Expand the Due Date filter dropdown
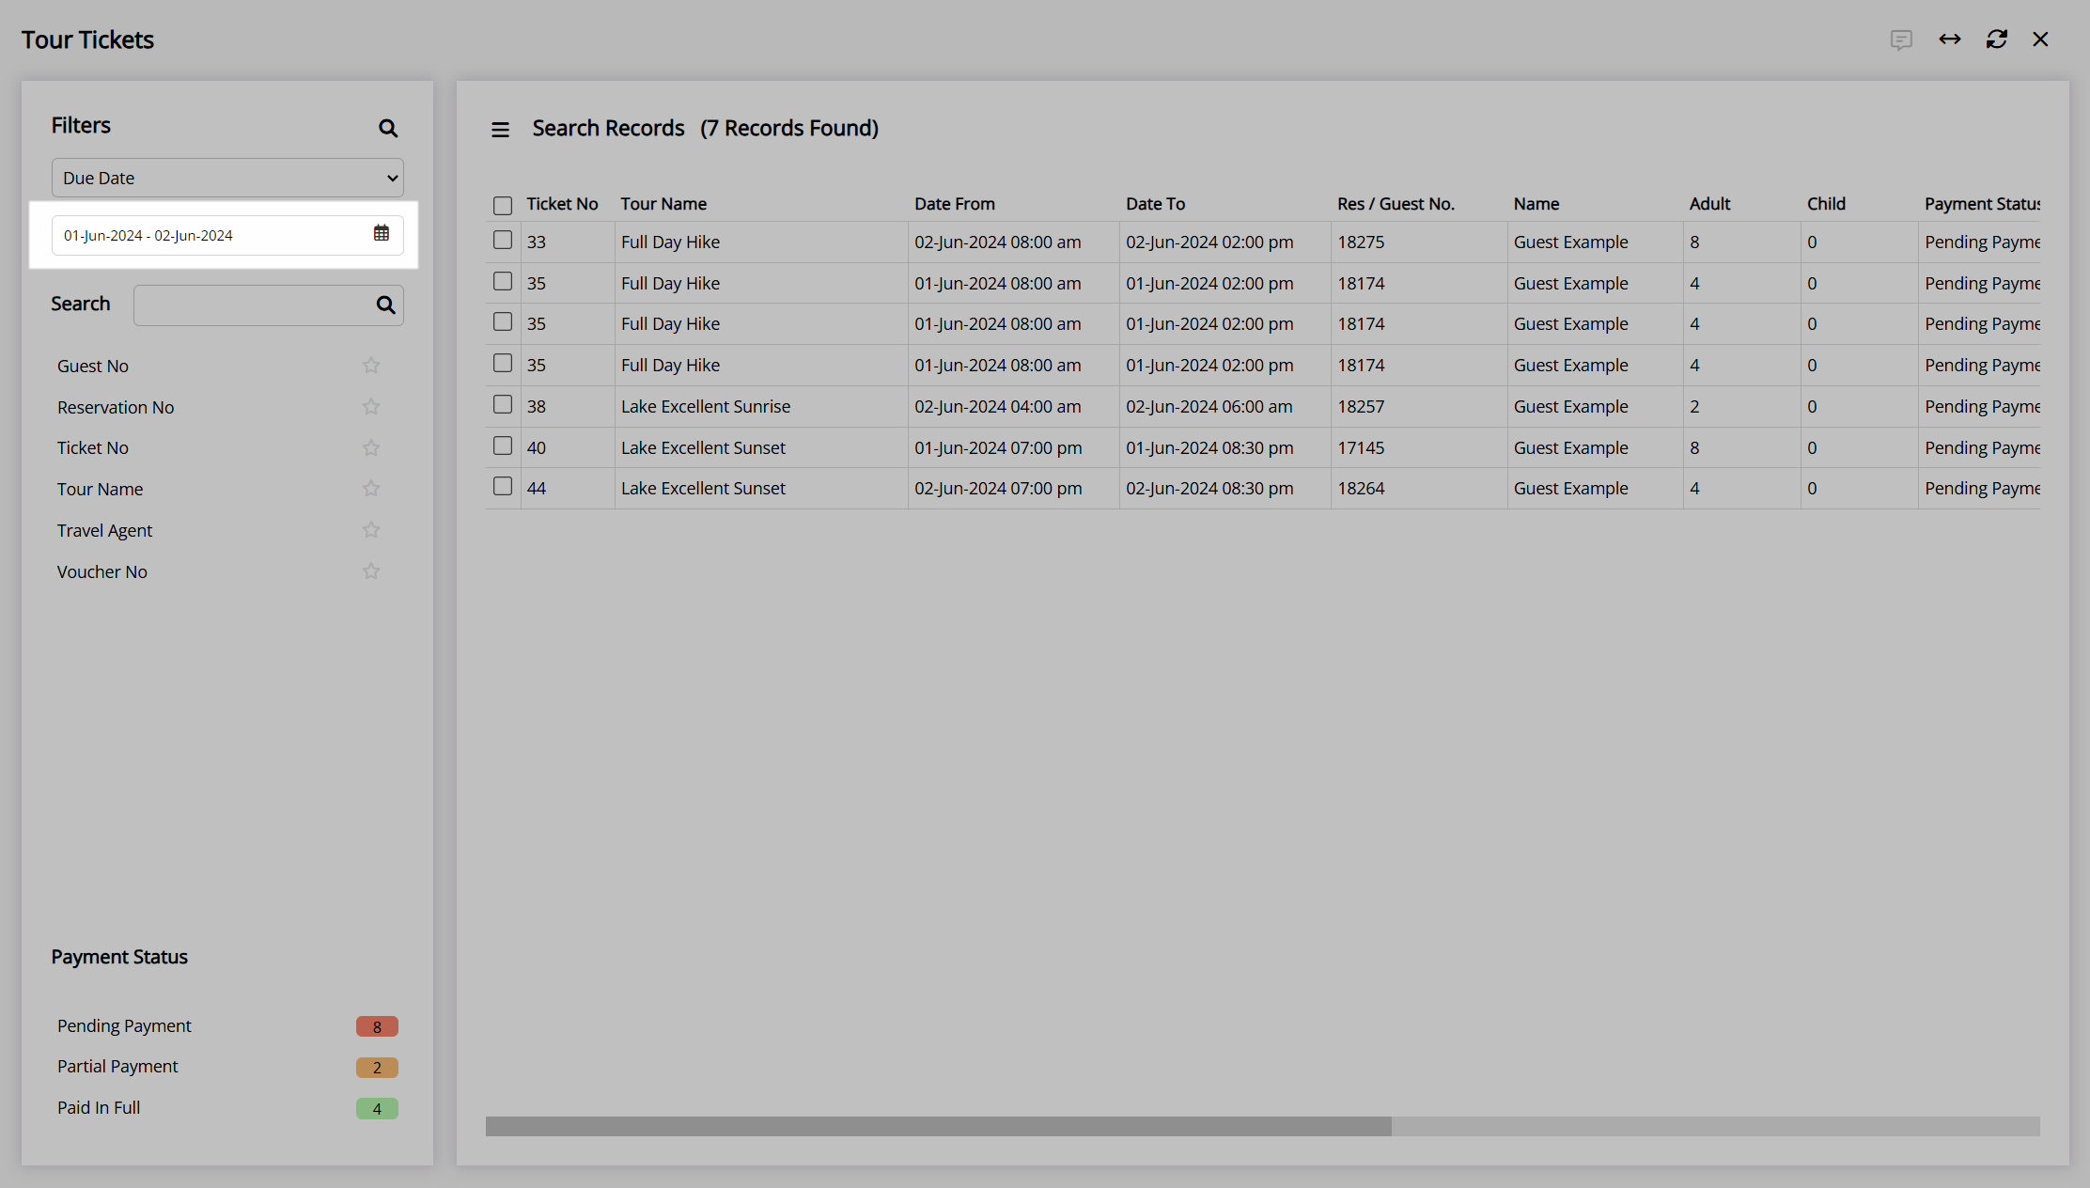The width and height of the screenshot is (2090, 1188). (x=227, y=178)
